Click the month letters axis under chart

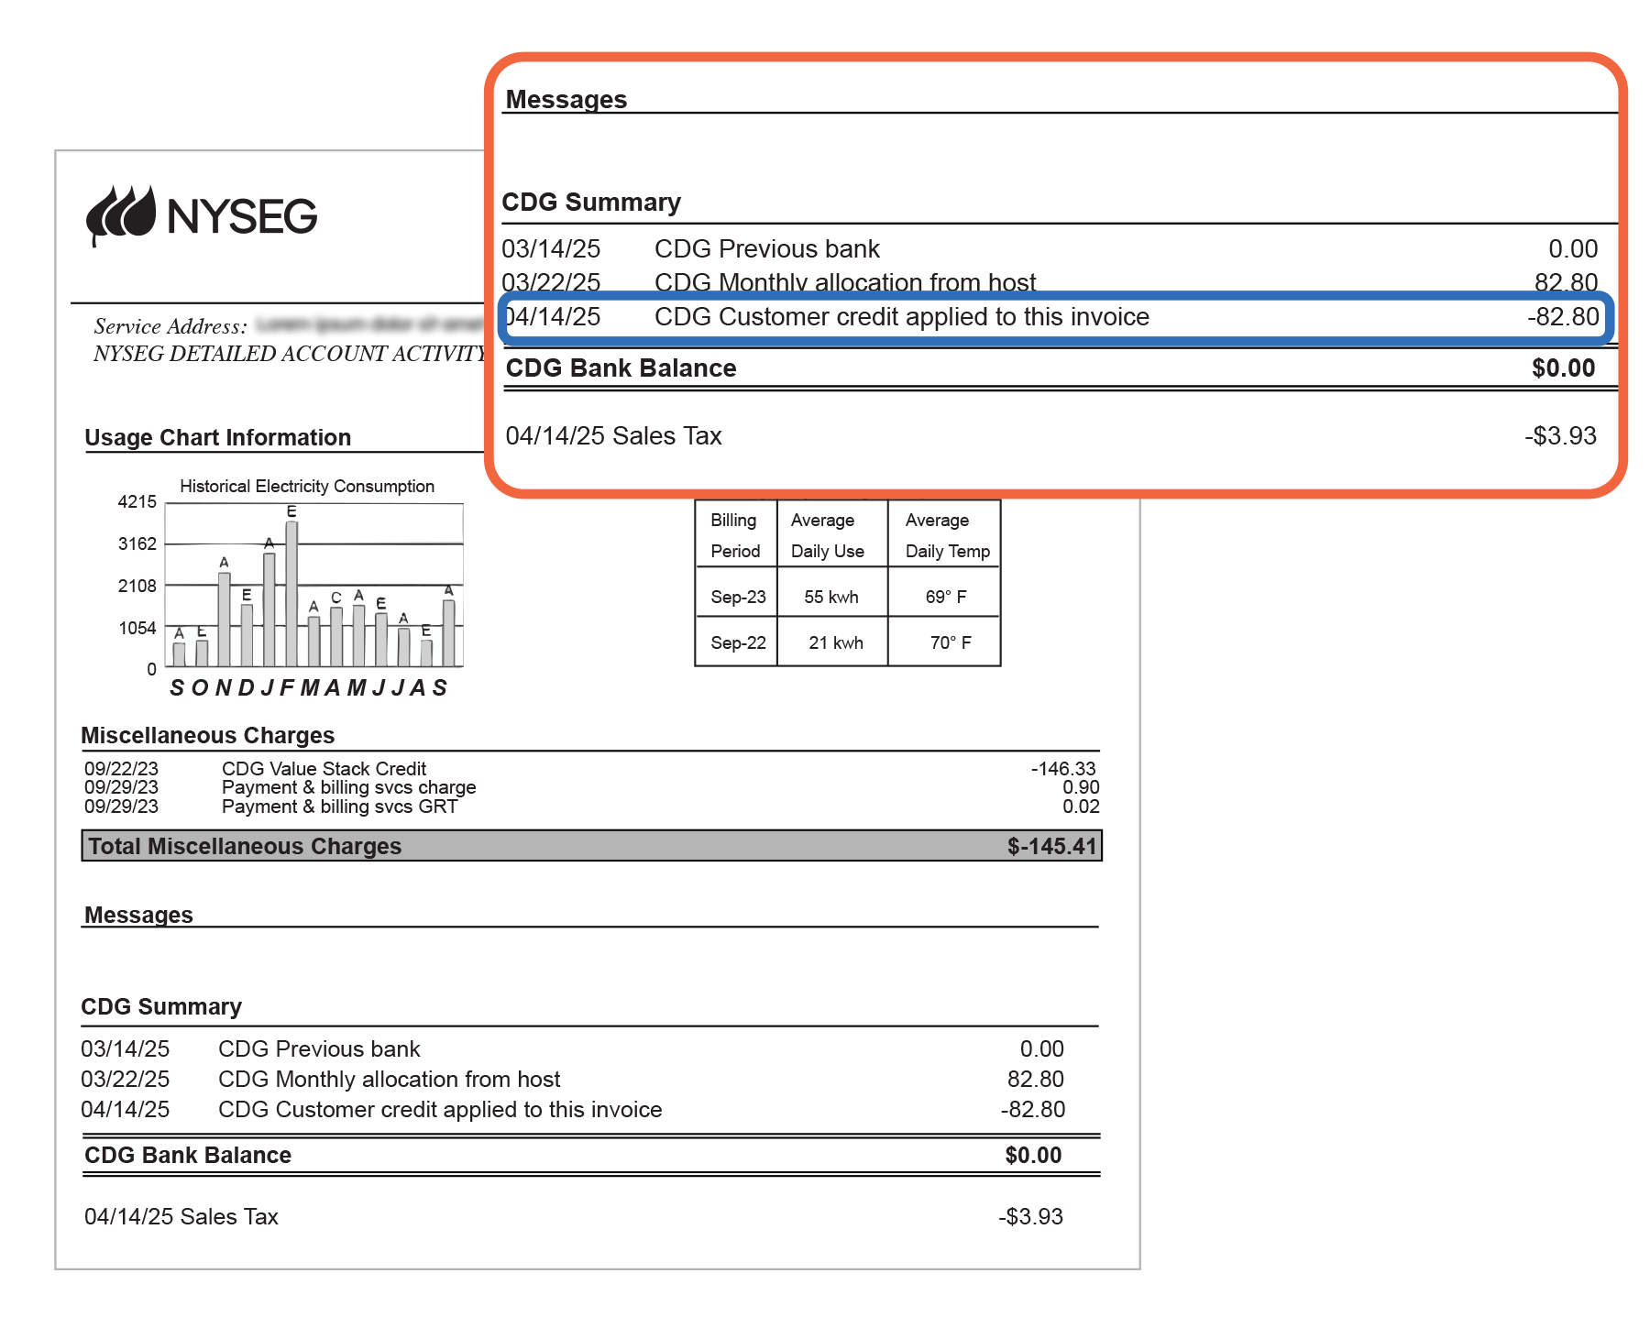[x=309, y=687]
